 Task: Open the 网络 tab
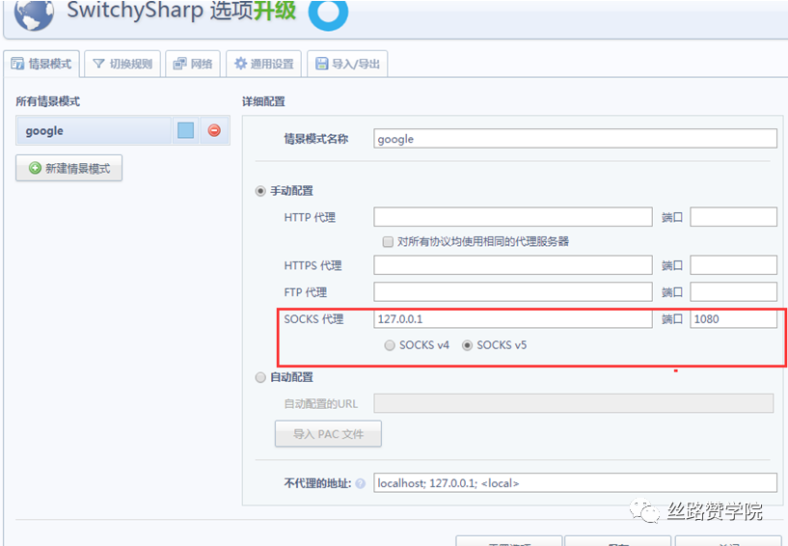click(193, 64)
